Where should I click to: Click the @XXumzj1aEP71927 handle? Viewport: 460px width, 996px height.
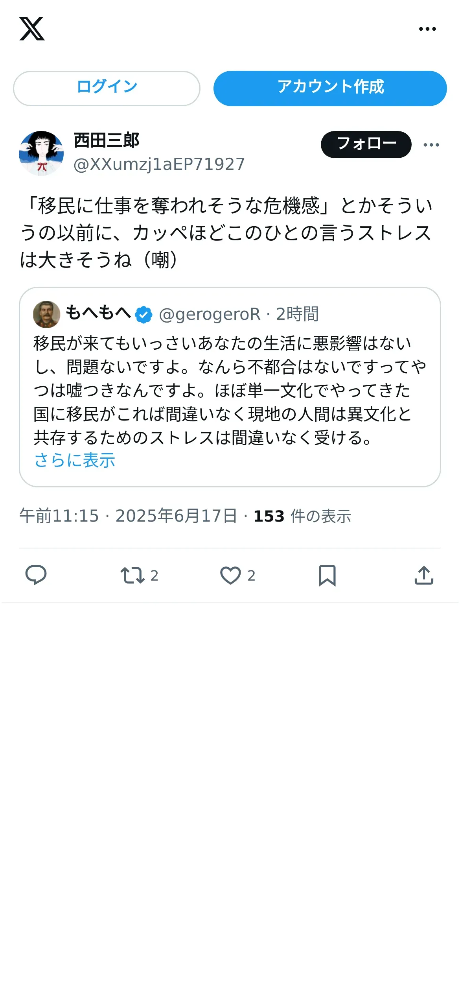(x=159, y=164)
